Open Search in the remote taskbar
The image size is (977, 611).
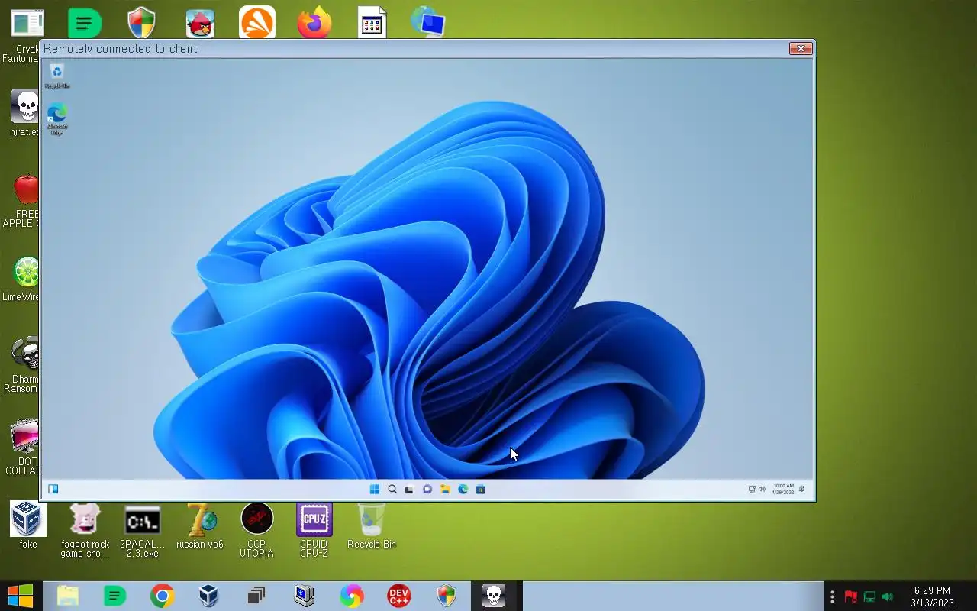[392, 490]
